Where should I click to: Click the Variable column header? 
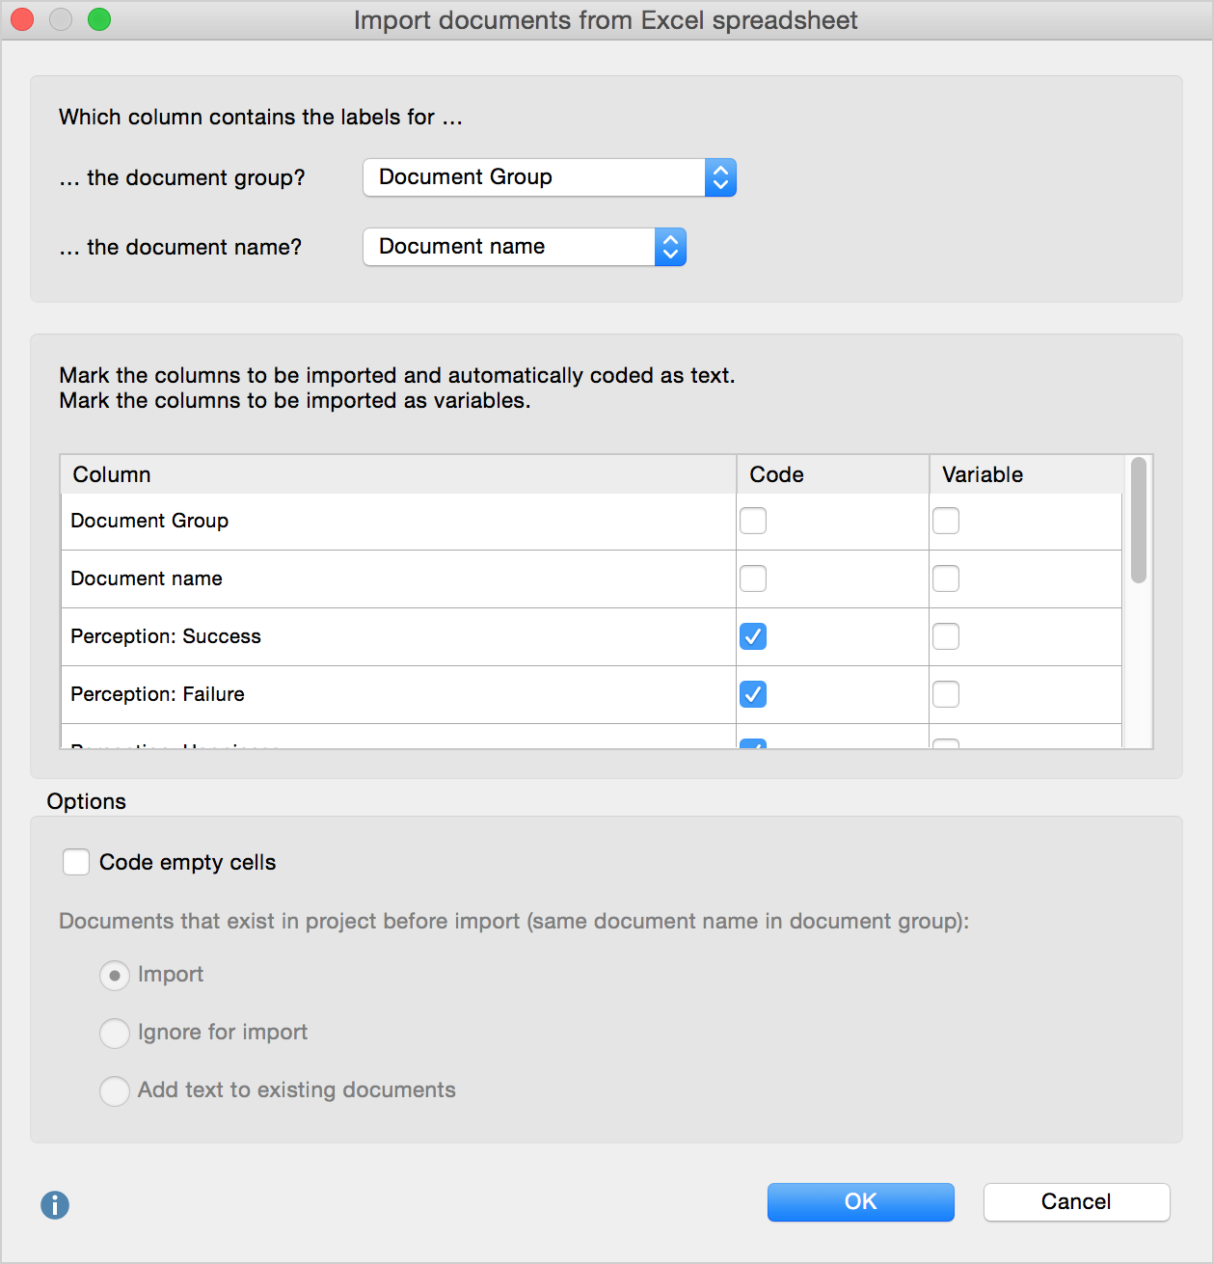[1024, 474]
